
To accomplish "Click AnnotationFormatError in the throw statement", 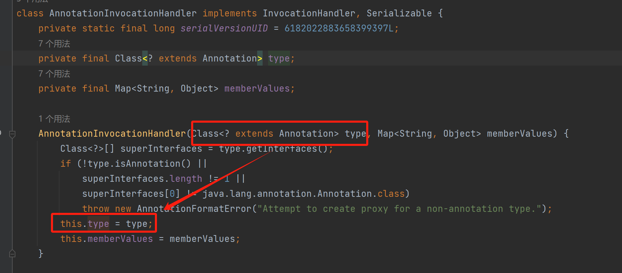I will pyautogui.click(x=194, y=209).
